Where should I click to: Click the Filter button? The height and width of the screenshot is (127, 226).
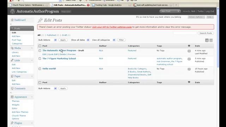click(x=121, y=40)
